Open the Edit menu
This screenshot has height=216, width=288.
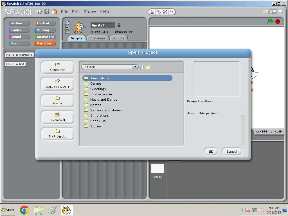(76, 12)
